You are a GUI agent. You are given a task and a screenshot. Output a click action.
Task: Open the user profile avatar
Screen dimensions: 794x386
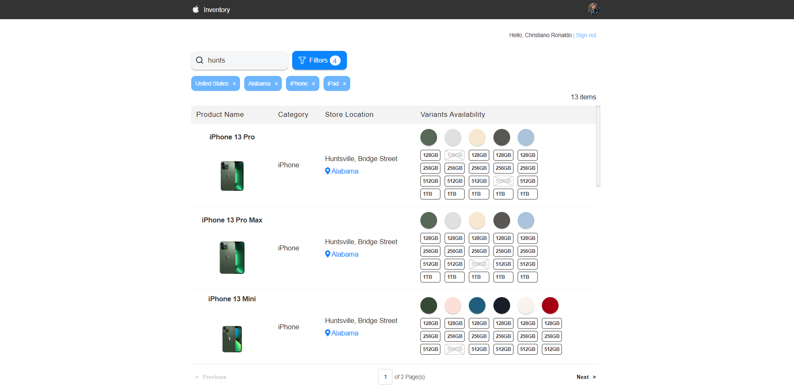click(x=594, y=9)
